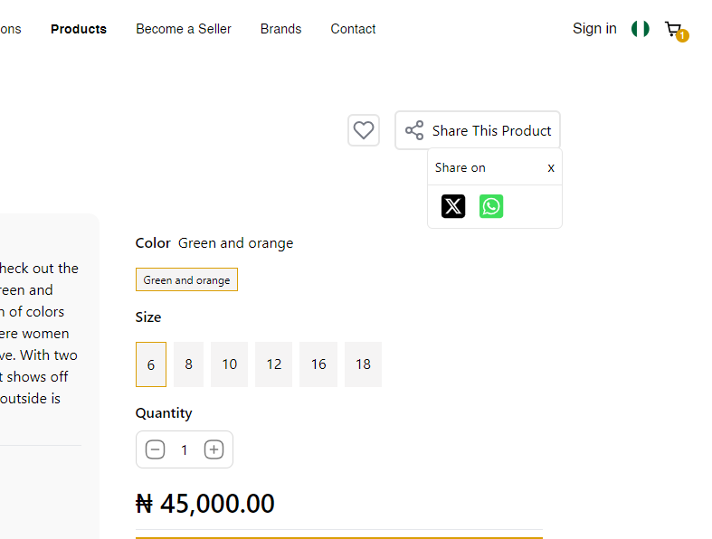
Task: Pick size 10
Action: [230, 364]
